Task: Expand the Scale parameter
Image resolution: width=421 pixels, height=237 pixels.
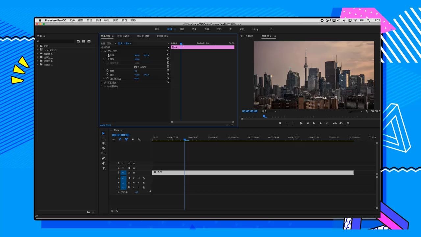Action: tap(104, 59)
